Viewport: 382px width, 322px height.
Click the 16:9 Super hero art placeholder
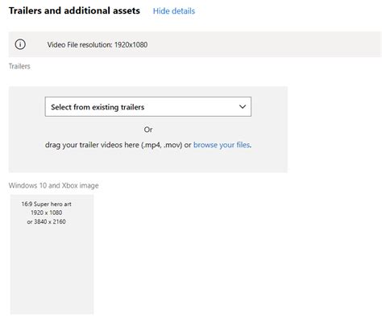pos(52,254)
